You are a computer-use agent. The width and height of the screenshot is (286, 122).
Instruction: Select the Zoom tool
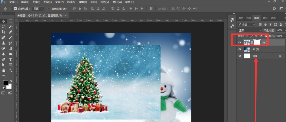coord(10,70)
